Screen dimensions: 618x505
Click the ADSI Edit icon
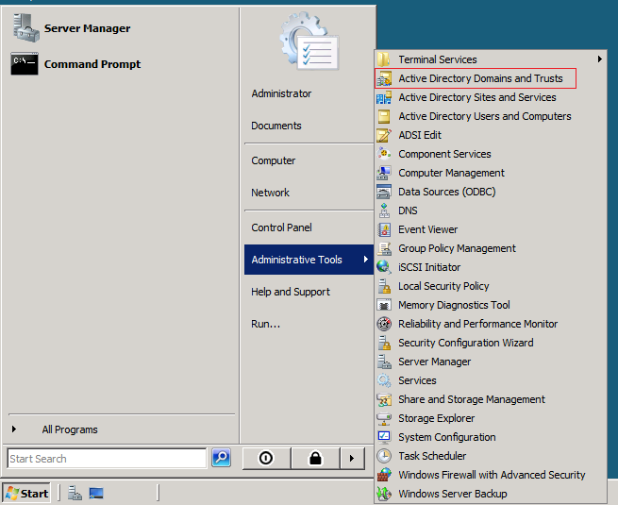point(384,135)
